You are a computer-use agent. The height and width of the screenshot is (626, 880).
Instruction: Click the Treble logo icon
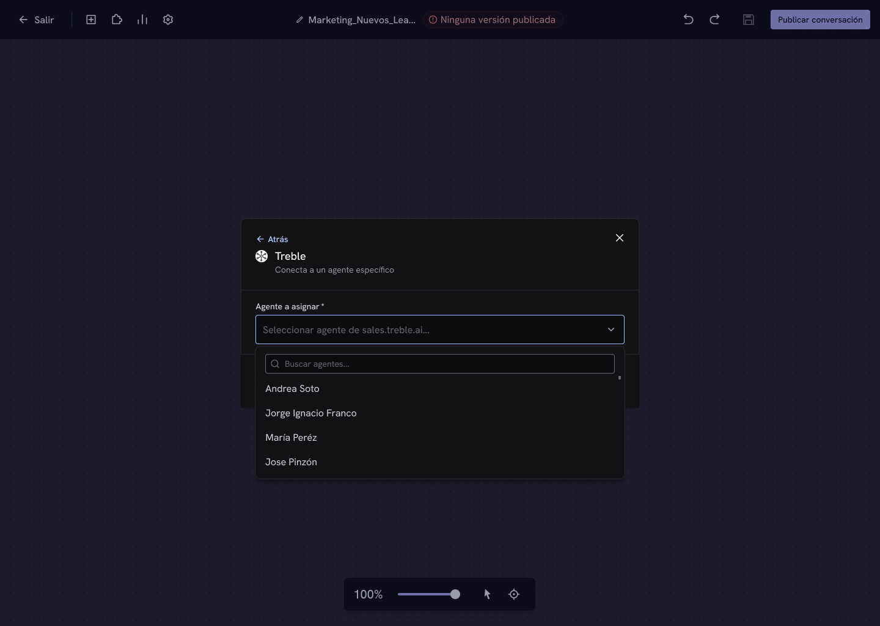(x=262, y=256)
